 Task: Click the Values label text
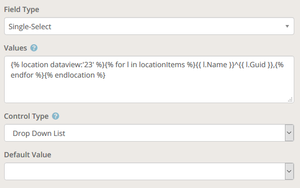16,48
